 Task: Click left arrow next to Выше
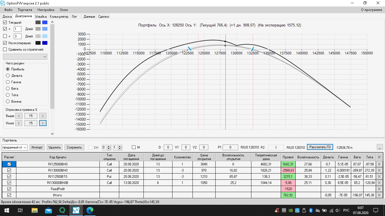click(x=19, y=116)
